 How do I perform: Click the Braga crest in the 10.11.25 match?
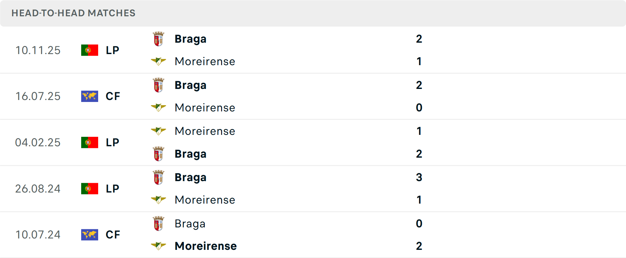click(159, 38)
